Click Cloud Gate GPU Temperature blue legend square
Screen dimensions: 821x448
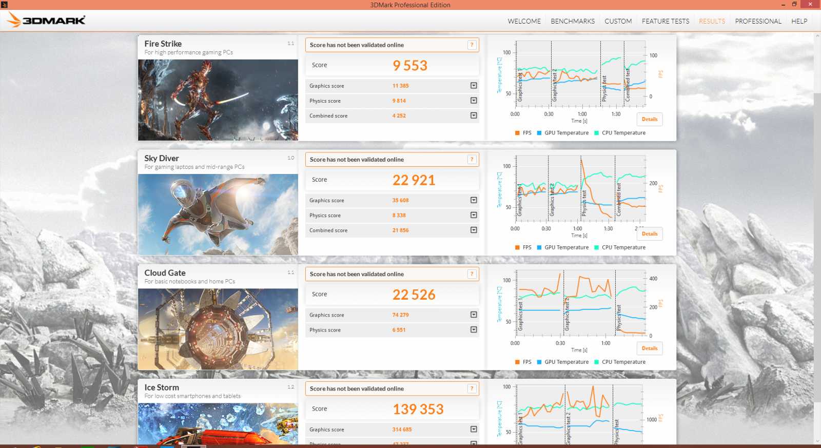click(539, 362)
